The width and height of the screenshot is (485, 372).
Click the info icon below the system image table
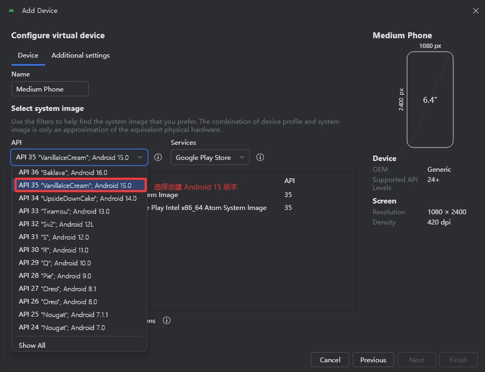pyautogui.click(x=167, y=320)
